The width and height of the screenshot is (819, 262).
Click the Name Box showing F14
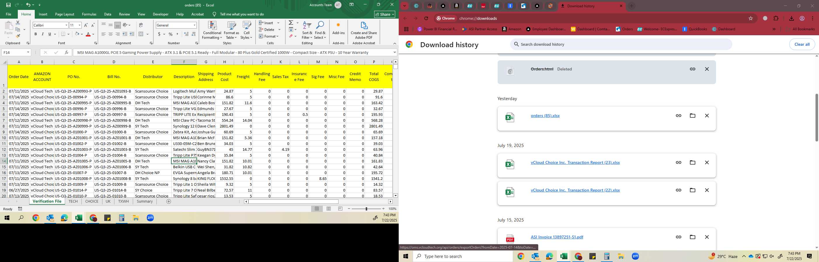[16, 52]
